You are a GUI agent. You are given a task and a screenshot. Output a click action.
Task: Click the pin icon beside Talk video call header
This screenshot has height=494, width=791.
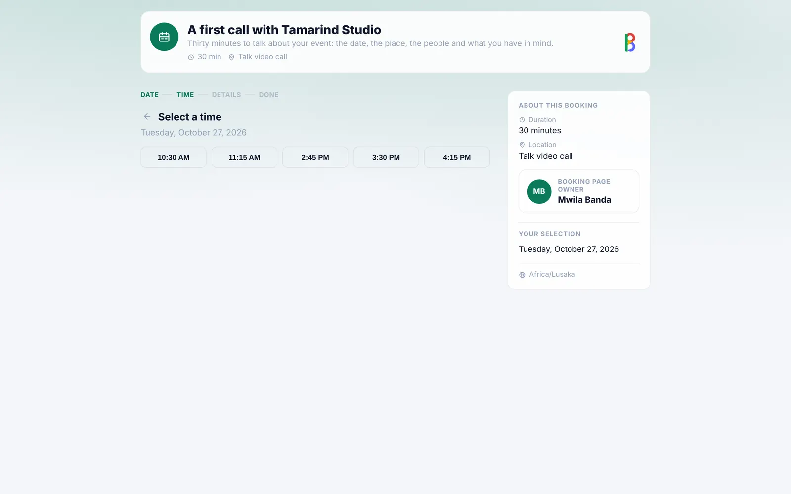point(231,57)
